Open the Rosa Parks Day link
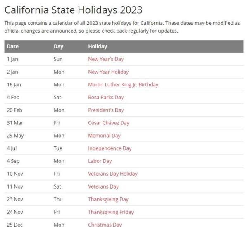Screen dimensions: 248x227 click(x=106, y=98)
